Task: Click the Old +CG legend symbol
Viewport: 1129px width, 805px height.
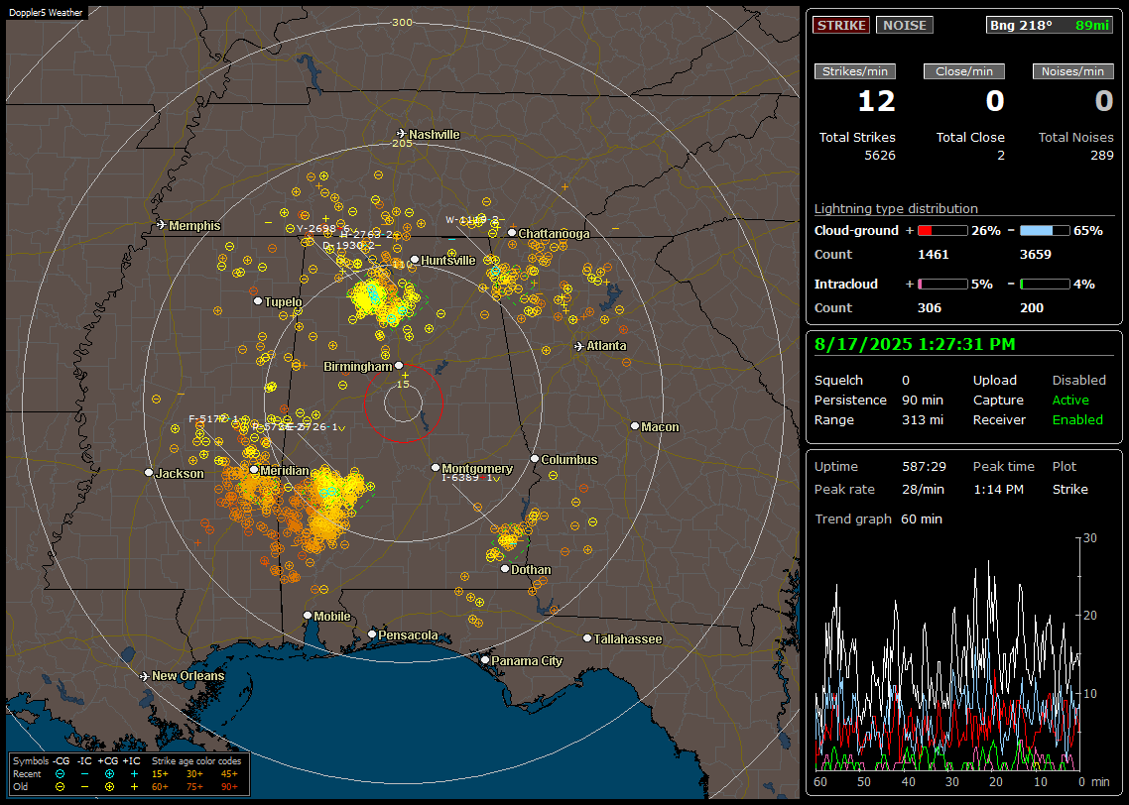Action: coord(109,787)
